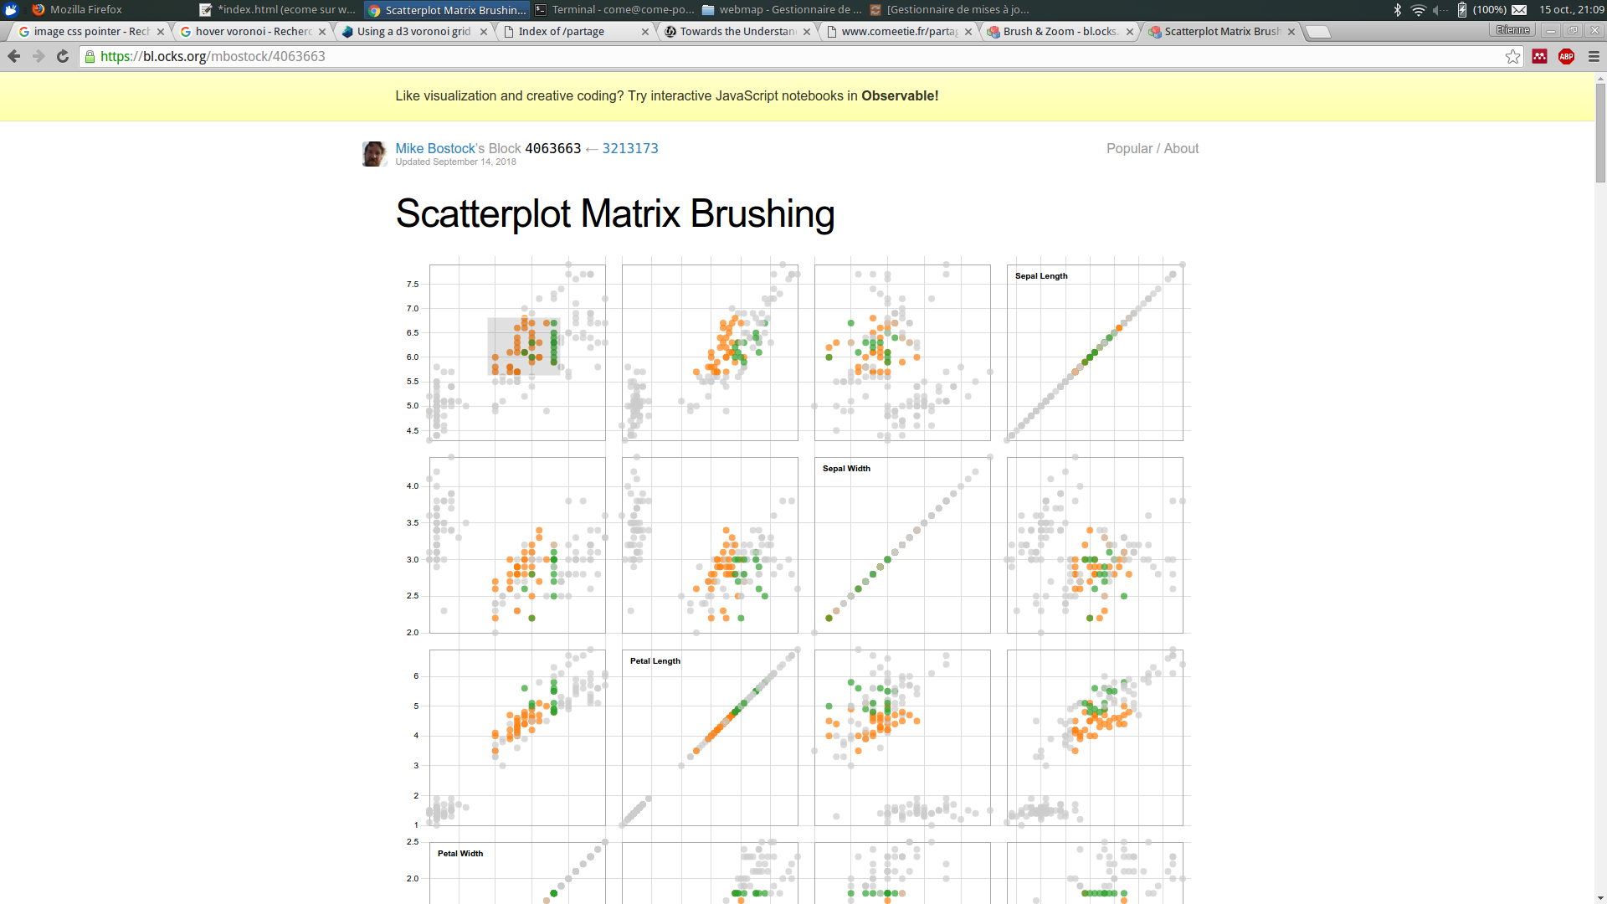Reload the current page
1607x904 pixels.
point(63,56)
